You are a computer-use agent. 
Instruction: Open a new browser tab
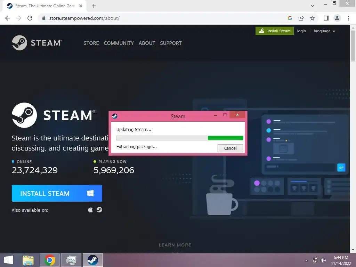coord(94,6)
